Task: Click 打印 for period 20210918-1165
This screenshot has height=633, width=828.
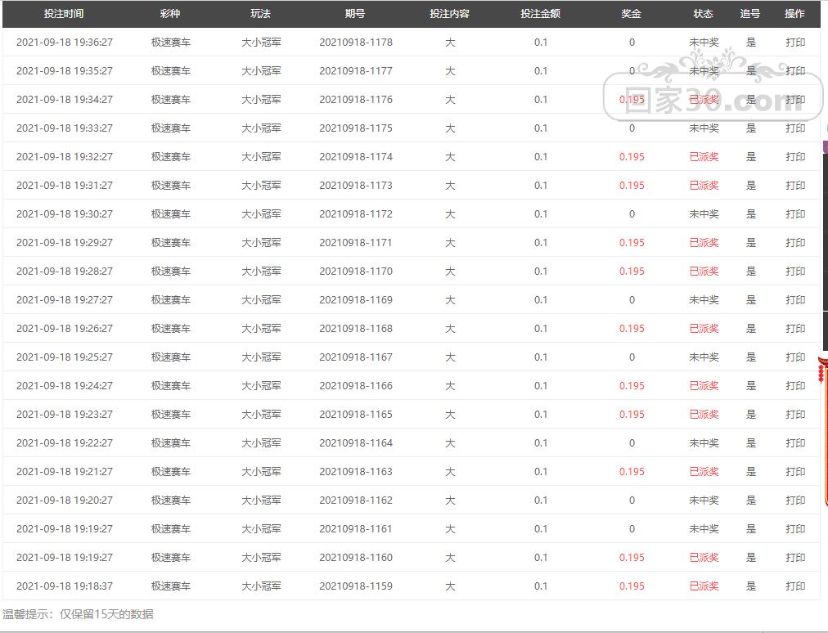Action: pyautogui.click(x=795, y=415)
